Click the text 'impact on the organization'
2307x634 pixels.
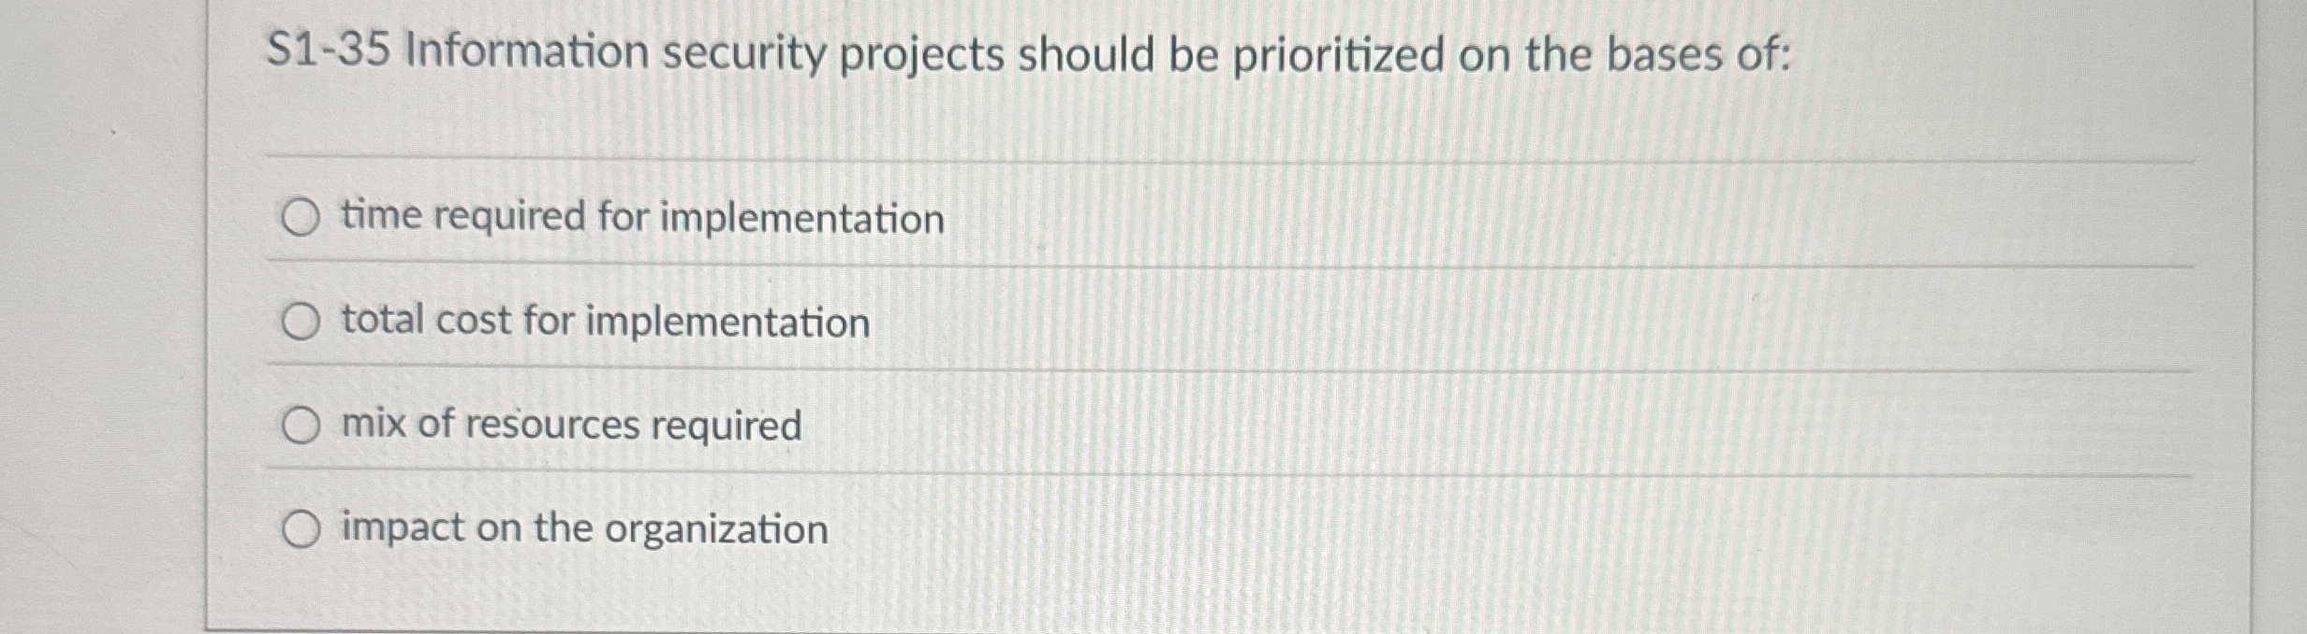point(582,531)
